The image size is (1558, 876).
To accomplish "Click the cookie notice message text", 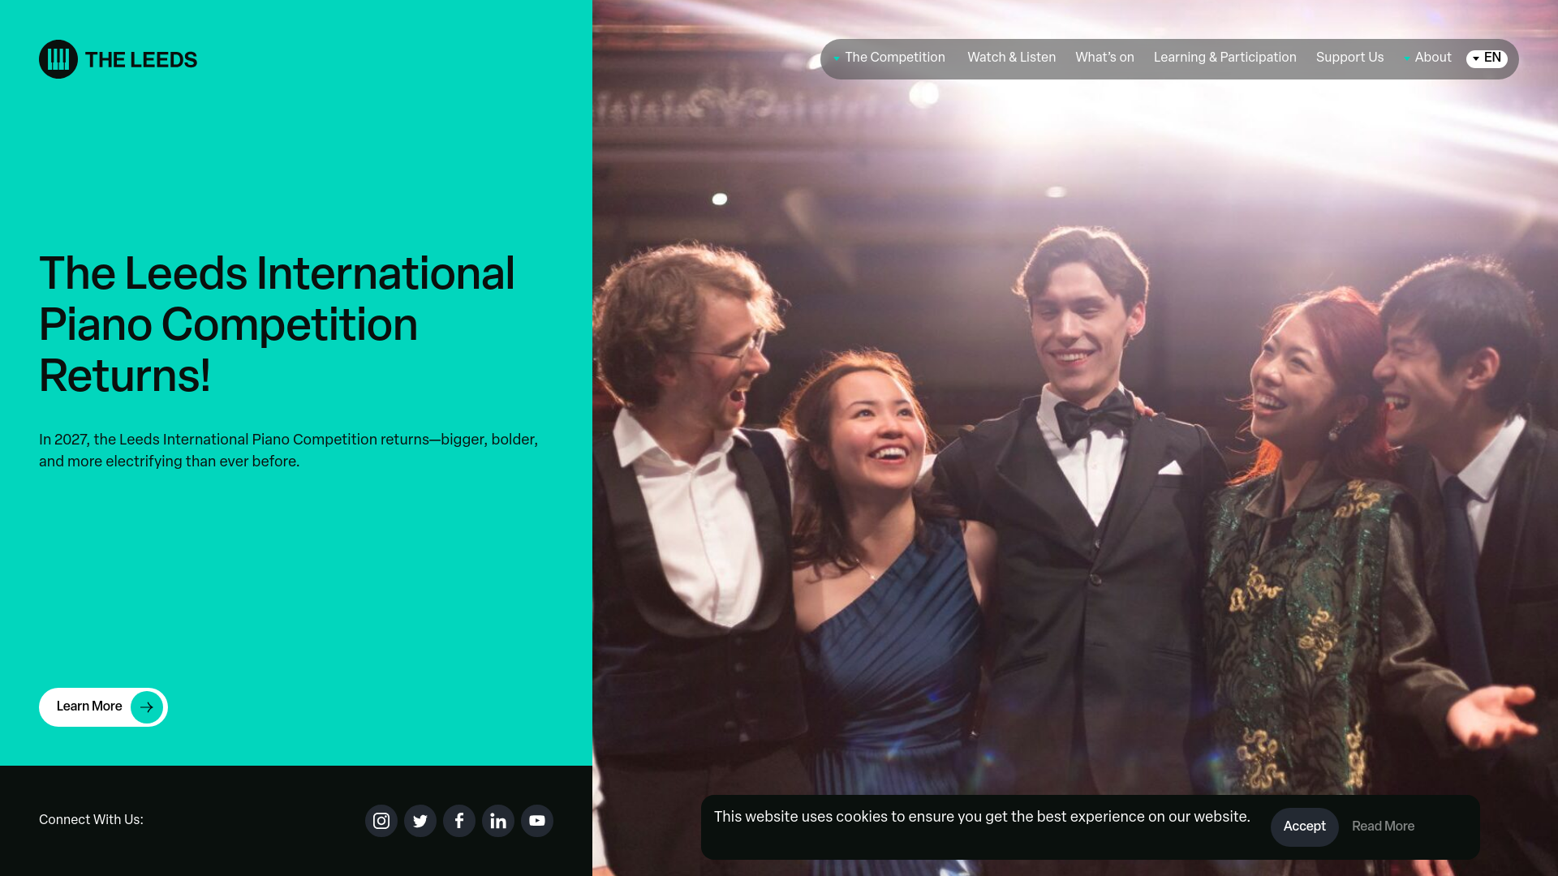I will [982, 817].
